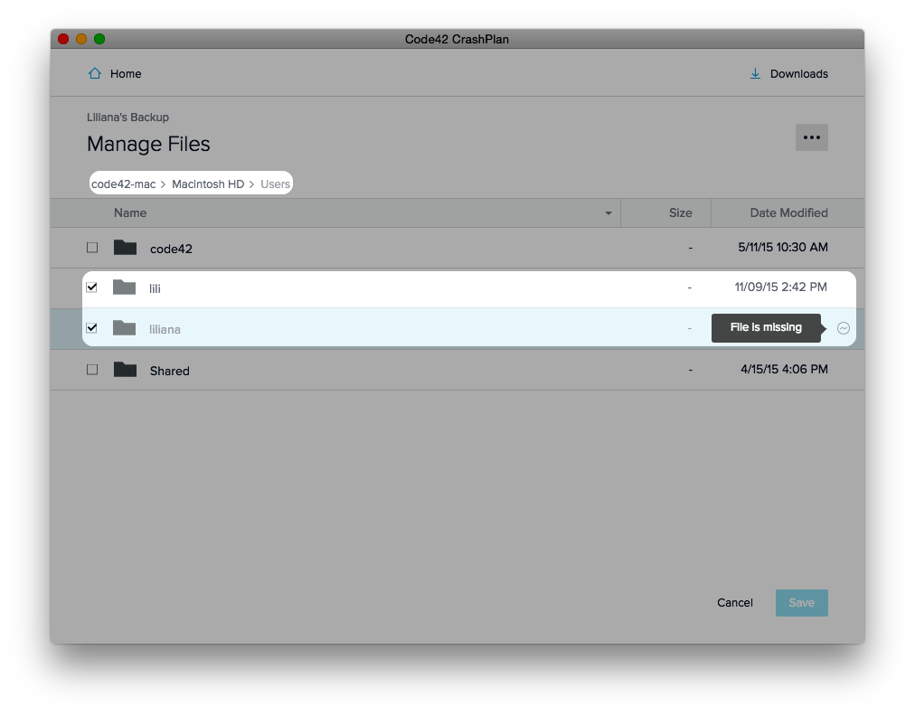915x716 pixels.
Task: Uncheck the lili folder checkbox
Action: (91, 287)
